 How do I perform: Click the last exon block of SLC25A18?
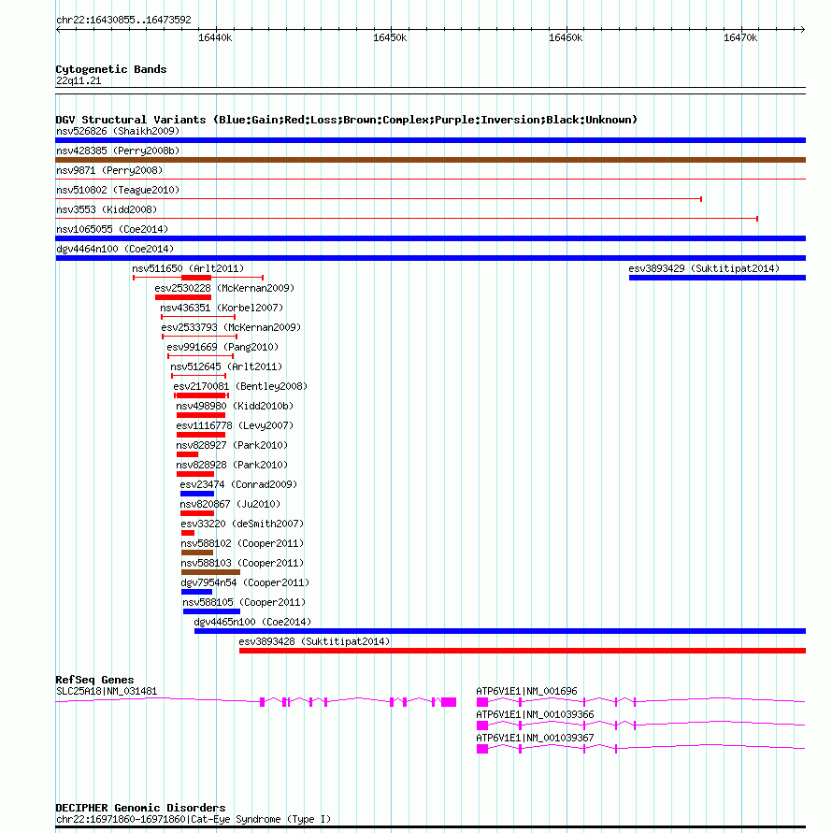[x=449, y=702]
